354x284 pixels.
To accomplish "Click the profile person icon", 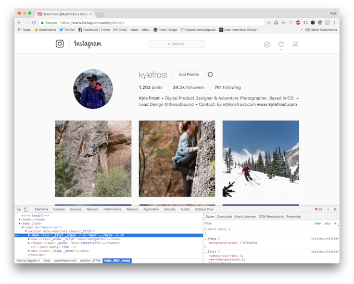I will [295, 44].
